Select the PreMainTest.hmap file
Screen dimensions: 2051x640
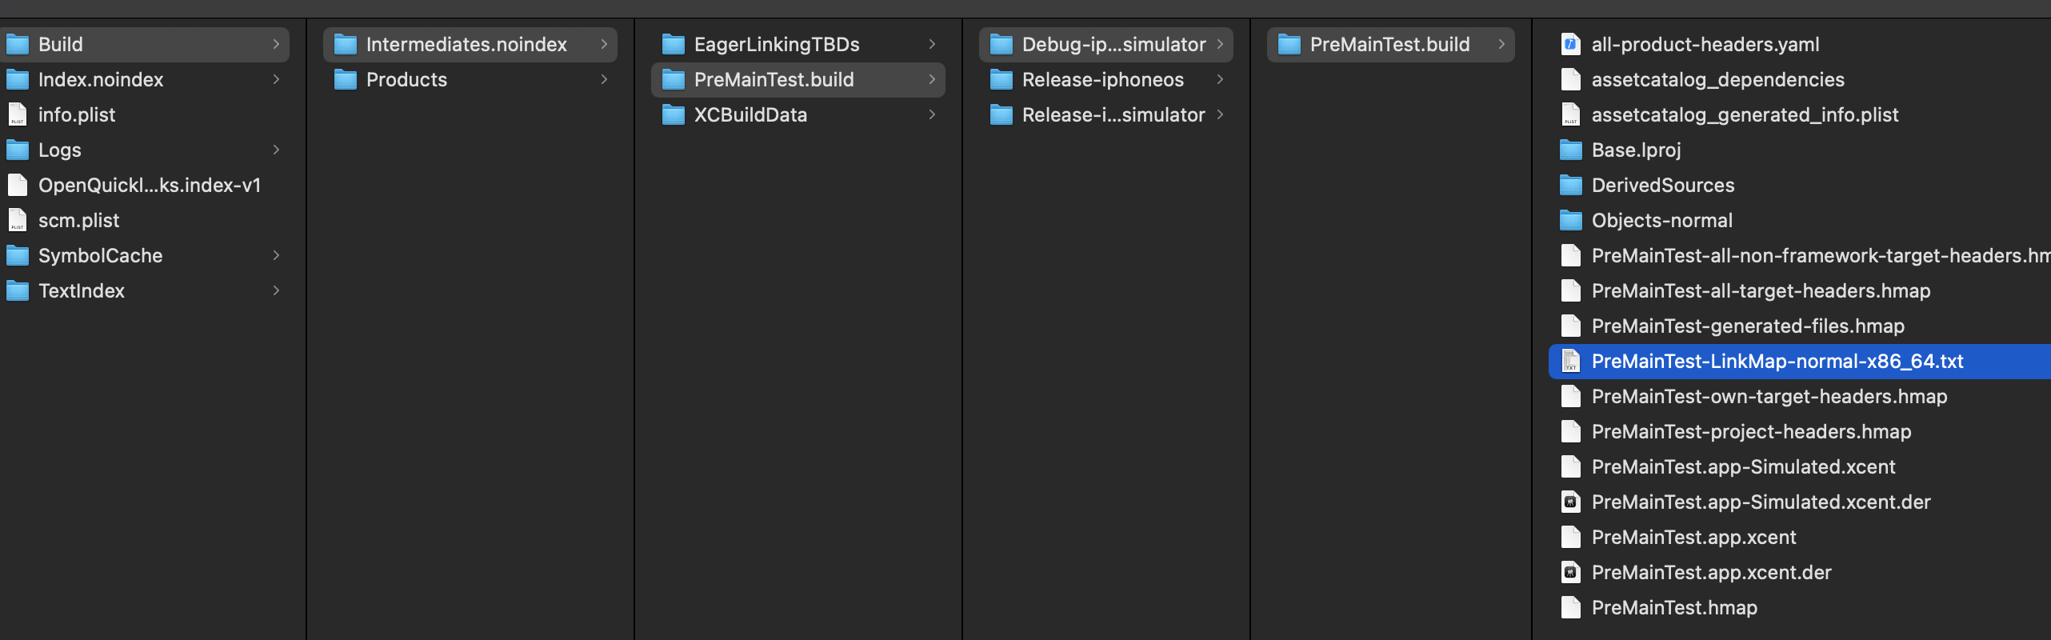[1673, 607]
